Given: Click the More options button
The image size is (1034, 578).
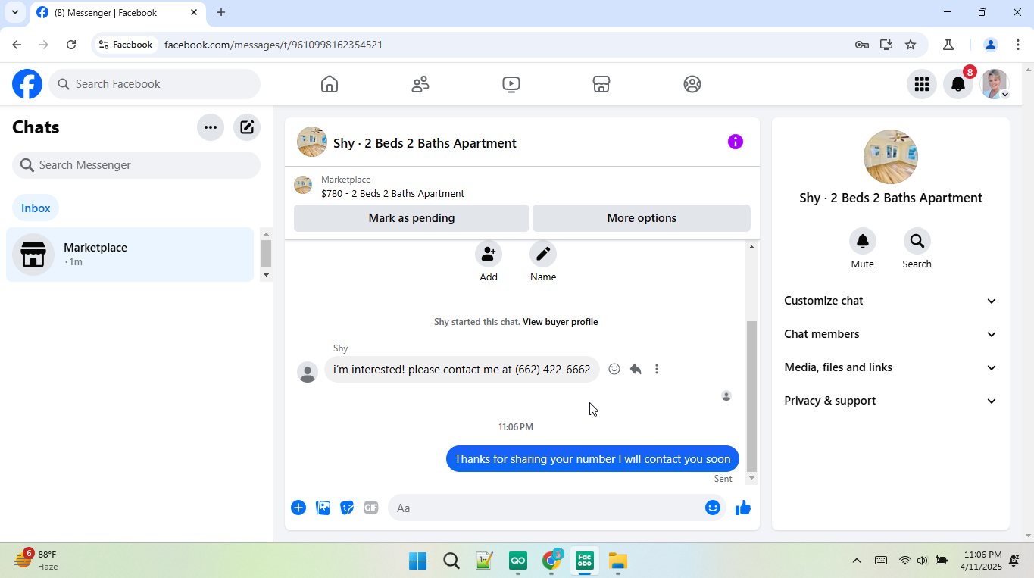Looking at the screenshot, I should [642, 218].
